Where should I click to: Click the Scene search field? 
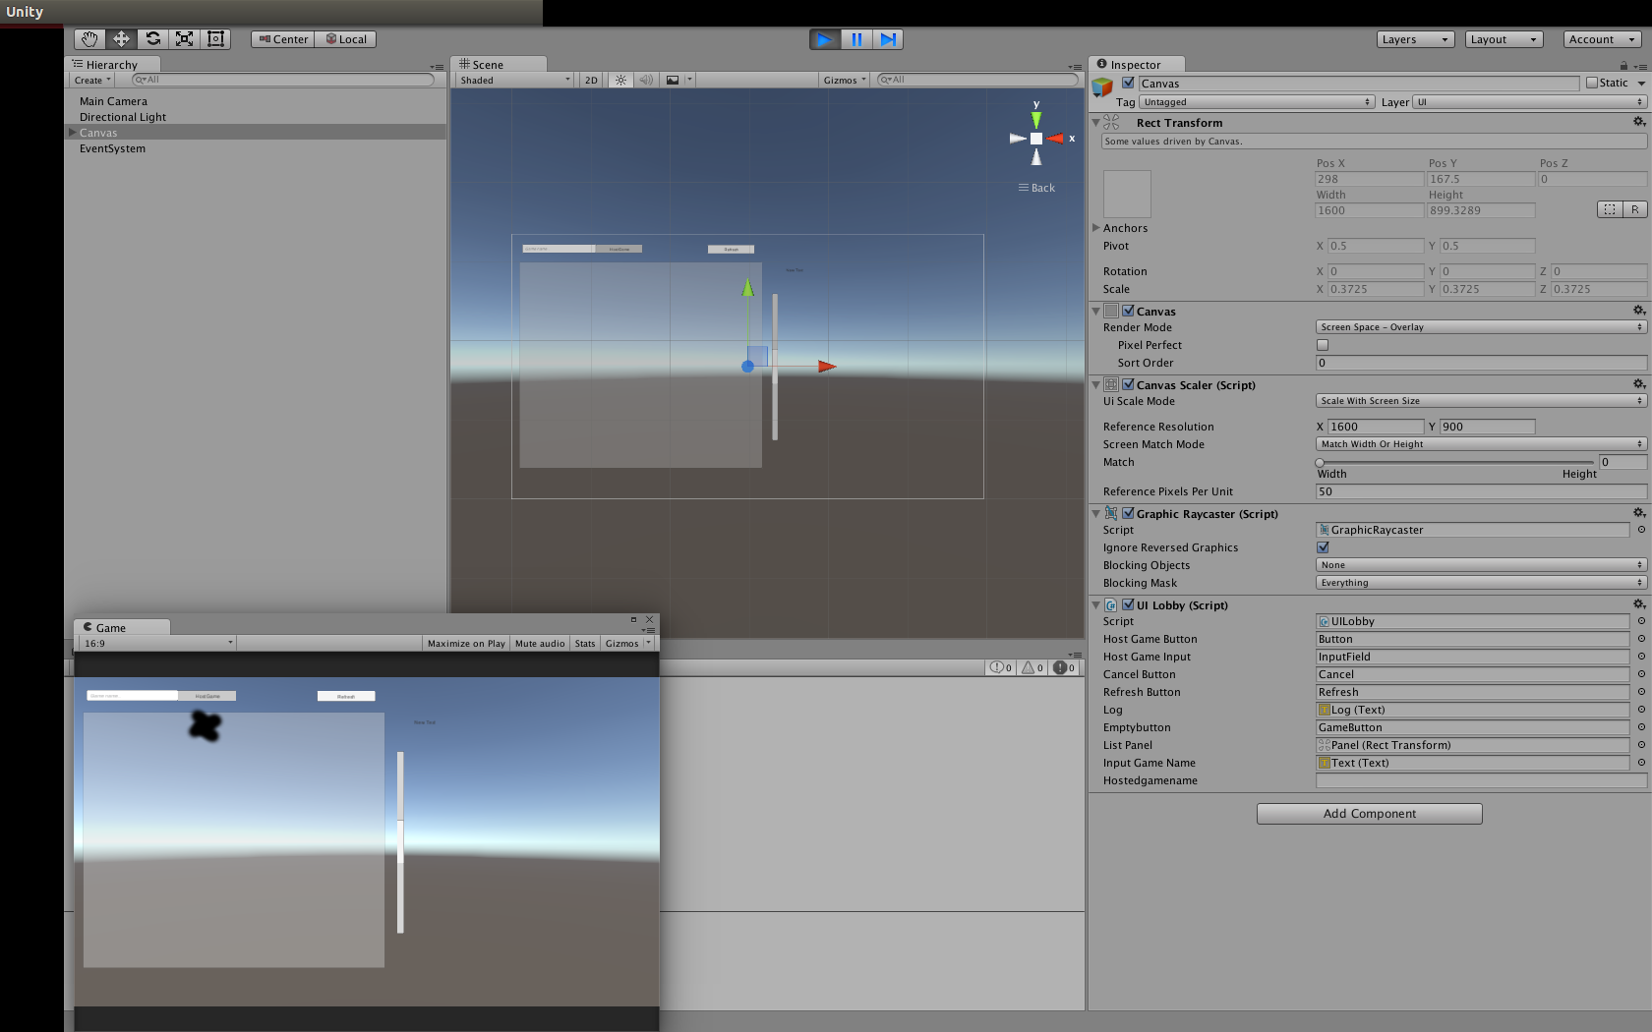[x=978, y=80]
